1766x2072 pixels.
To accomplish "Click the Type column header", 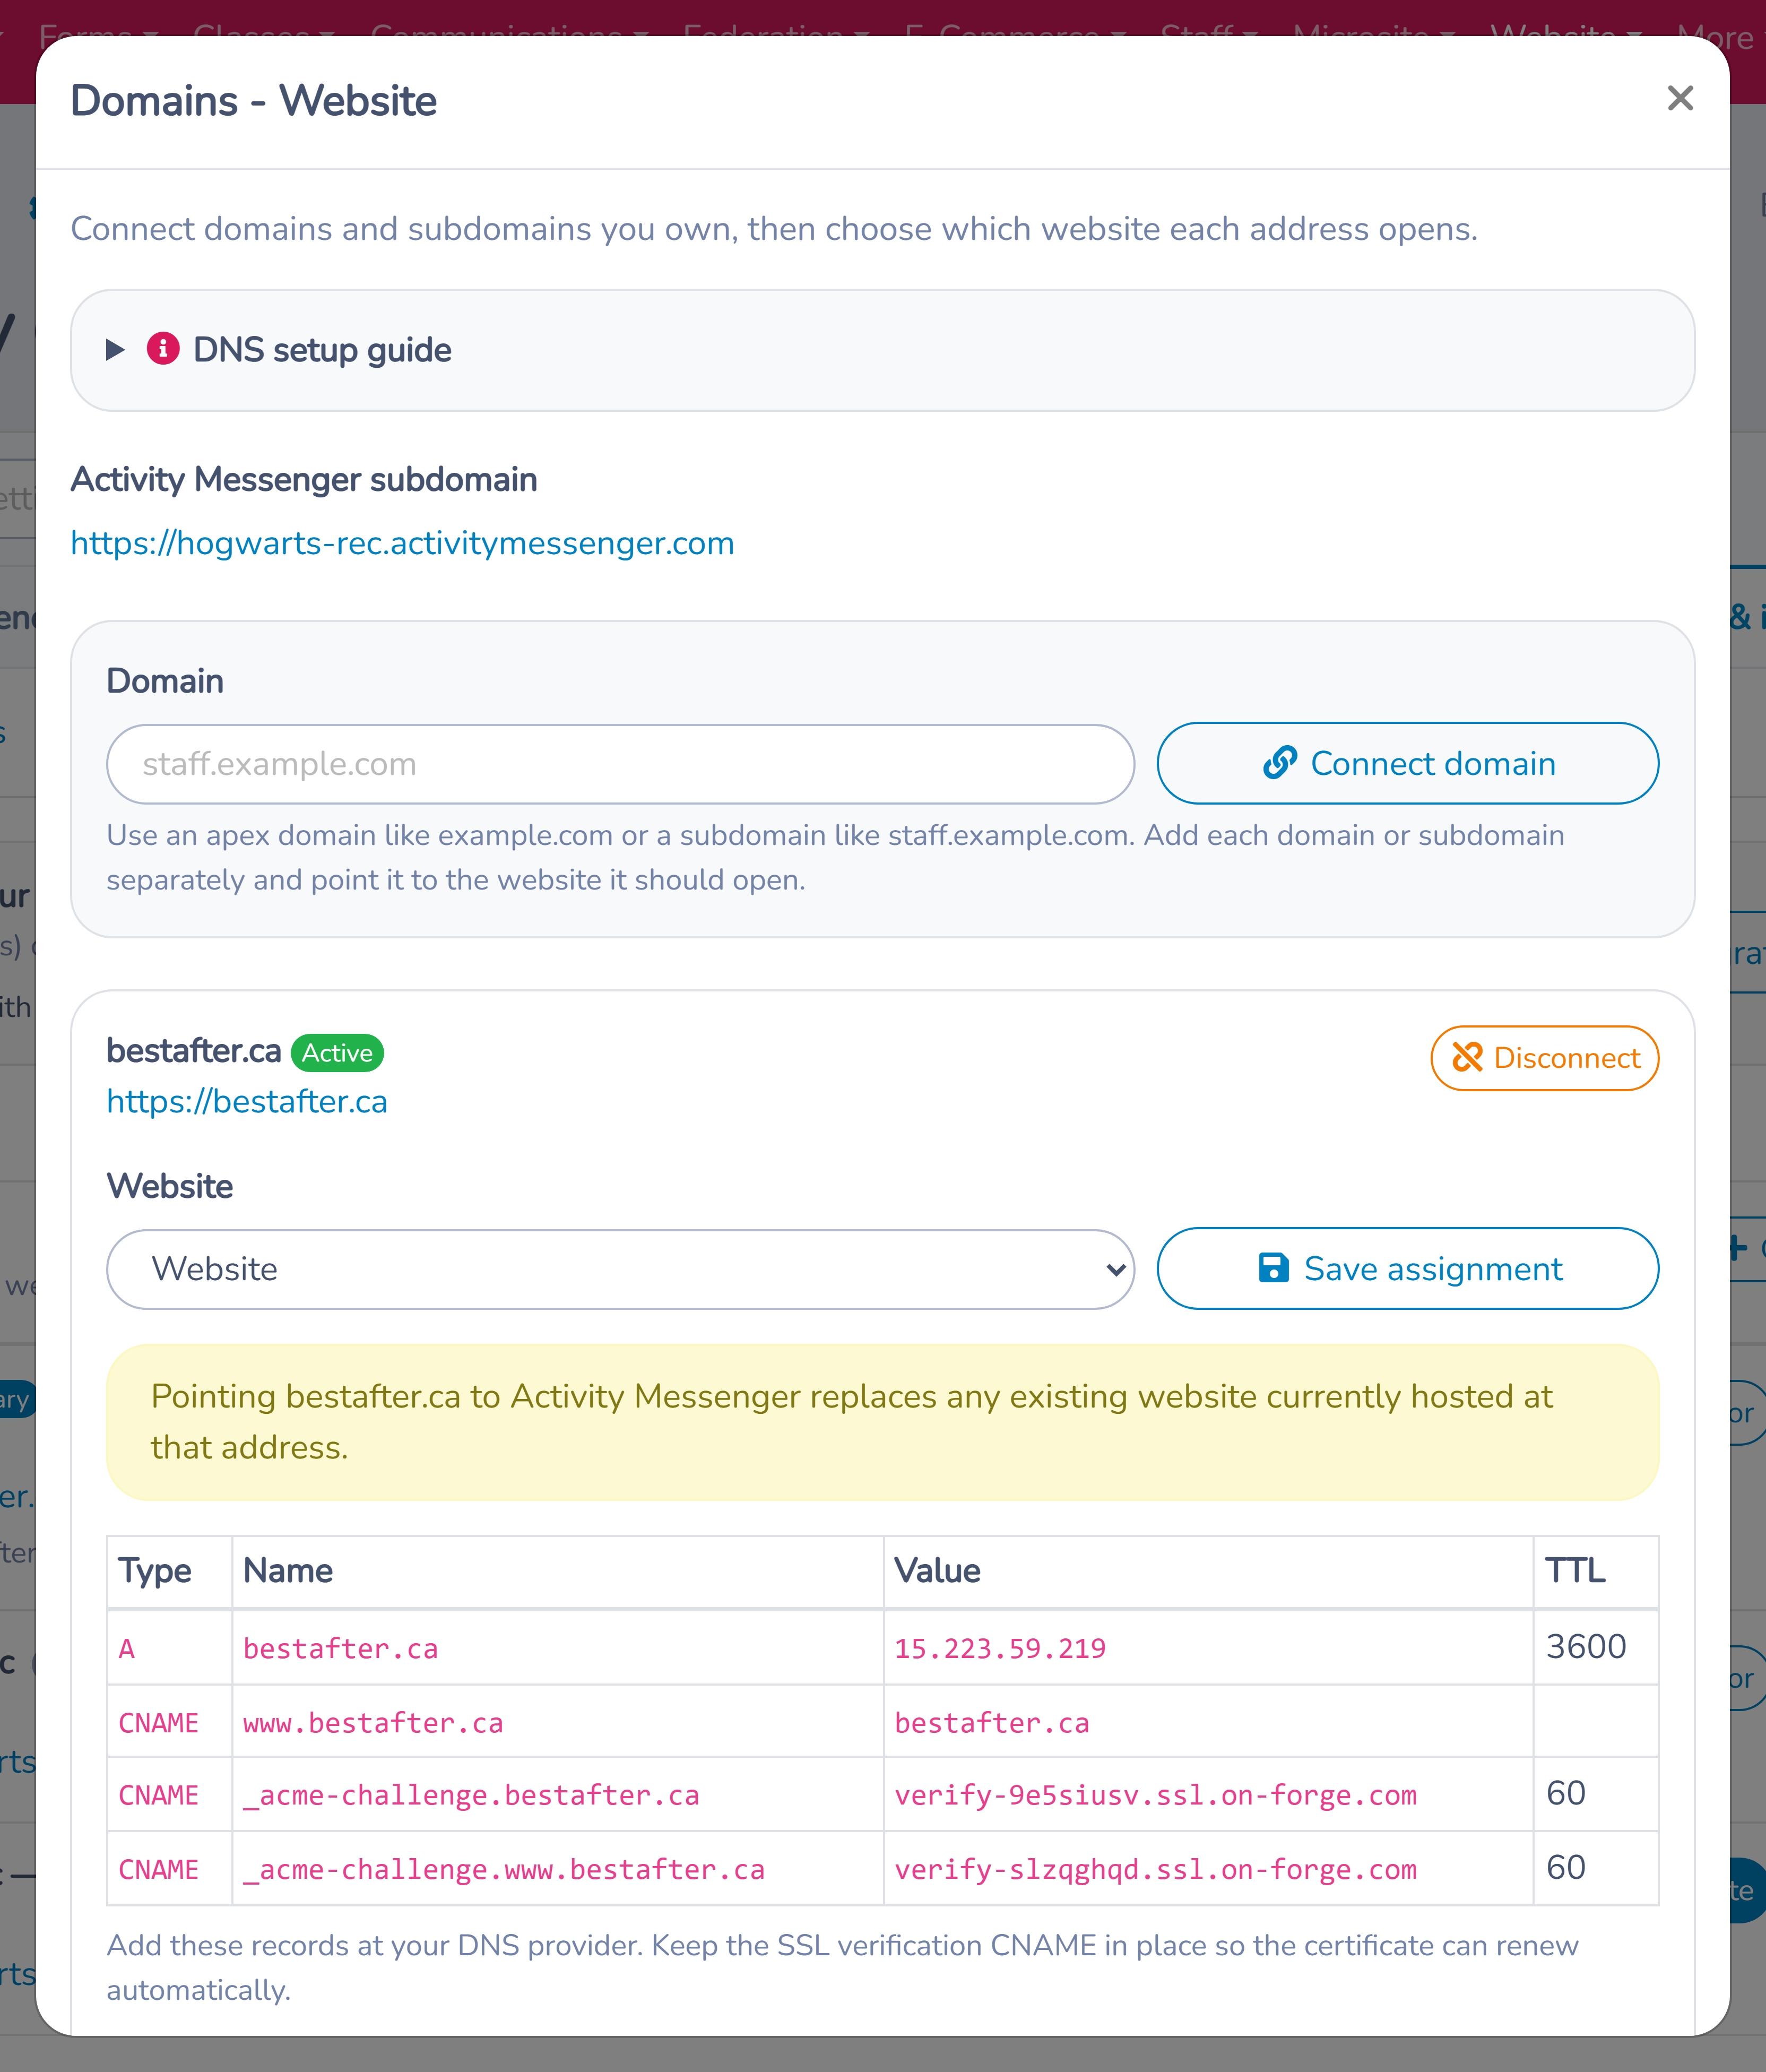I will [x=170, y=1571].
